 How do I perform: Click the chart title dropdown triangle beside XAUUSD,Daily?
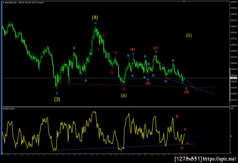point(4,3)
